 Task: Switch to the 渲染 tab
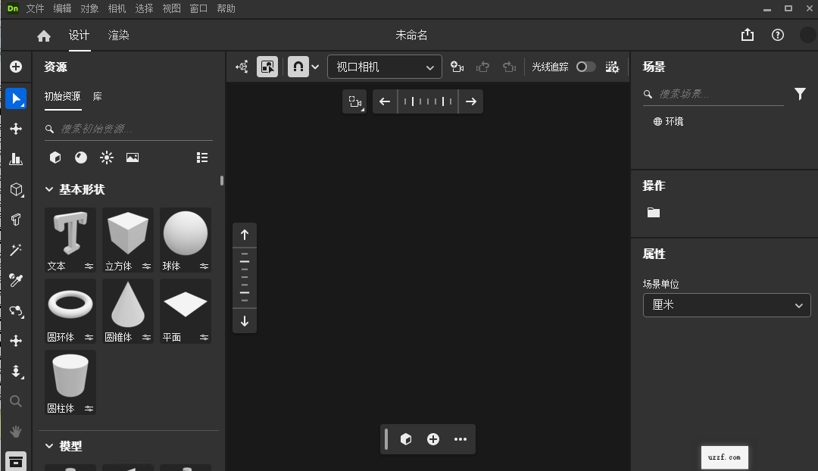click(x=118, y=35)
